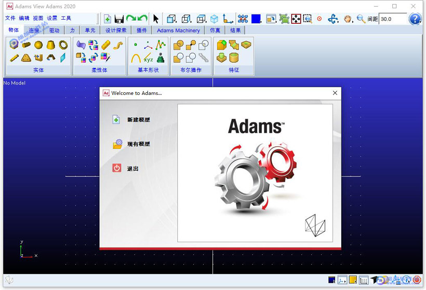Image resolution: width=426 pixels, height=290 pixels.
Task: Click the red target set-center icon
Action: 319,19
